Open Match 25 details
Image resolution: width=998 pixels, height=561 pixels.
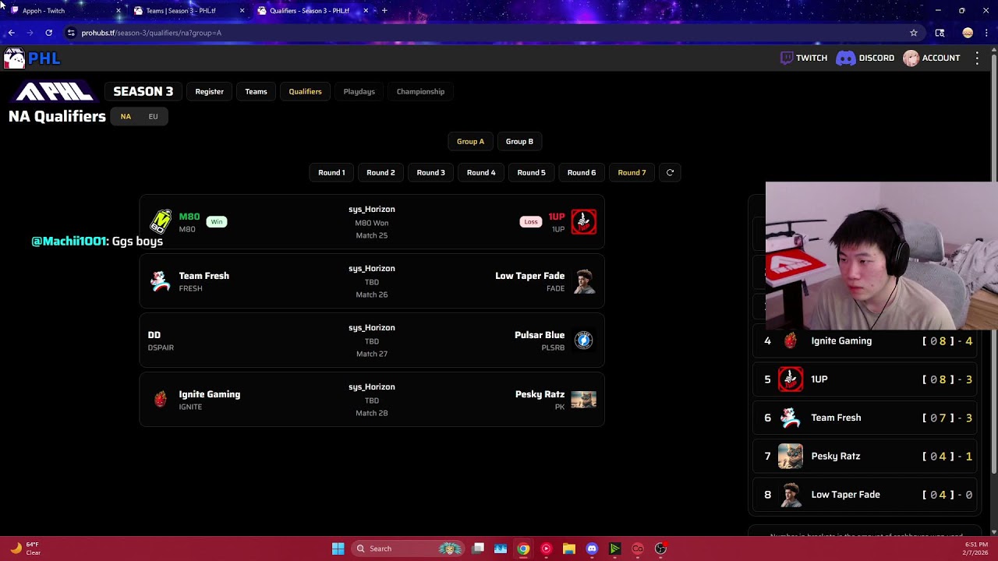(372, 222)
